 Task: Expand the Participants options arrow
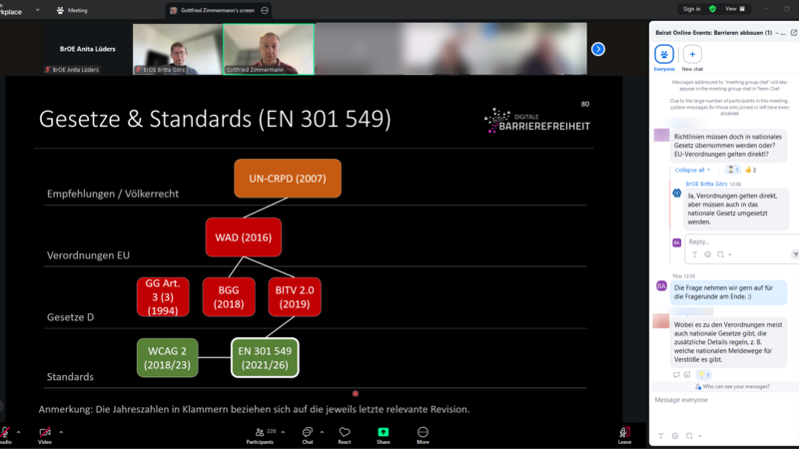(283, 431)
